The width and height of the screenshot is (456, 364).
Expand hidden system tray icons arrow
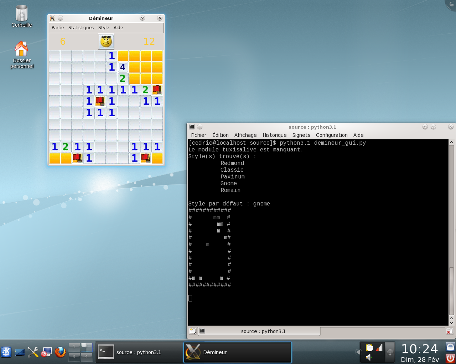point(358,352)
